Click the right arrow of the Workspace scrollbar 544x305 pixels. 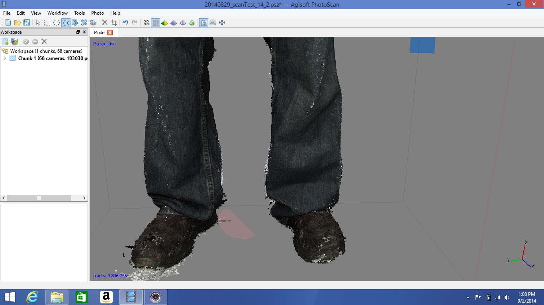[84, 197]
